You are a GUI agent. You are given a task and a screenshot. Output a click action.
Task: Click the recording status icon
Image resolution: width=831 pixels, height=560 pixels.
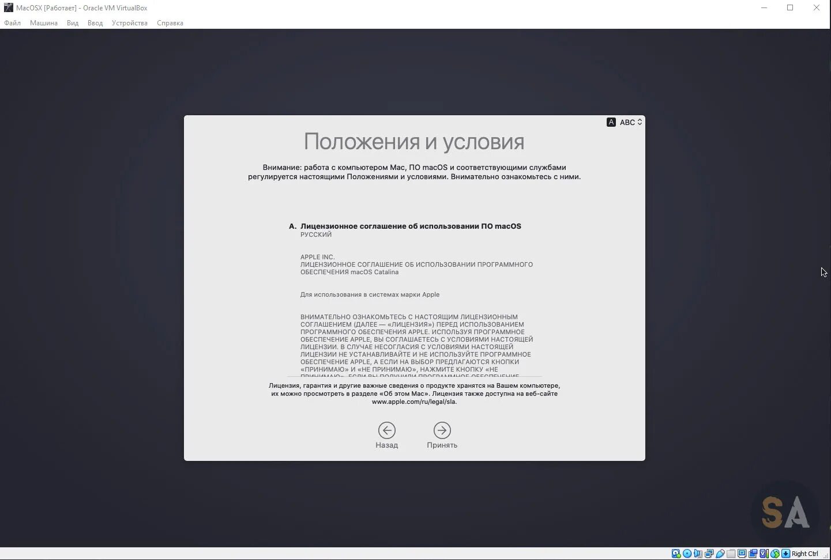(753, 554)
